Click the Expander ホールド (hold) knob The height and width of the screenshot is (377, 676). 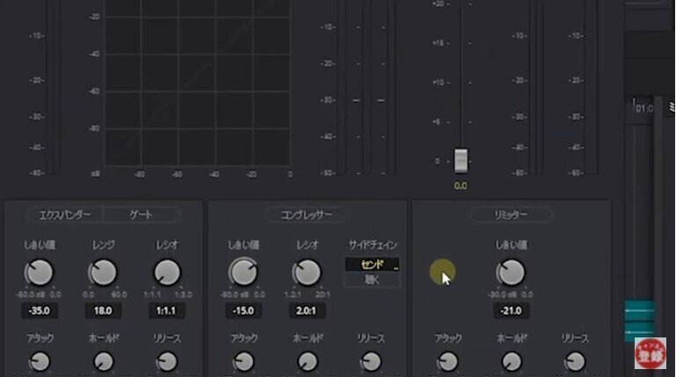click(x=104, y=361)
